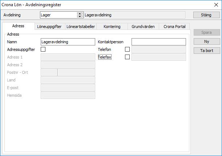The height and width of the screenshot is (156, 222).
Task: Enable the Adressuppgifter checkbox
Action: tap(43, 49)
